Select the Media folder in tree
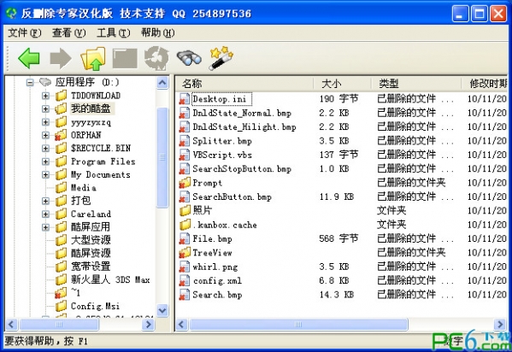Image resolution: width=512 pixels, height=352 pixels. pos(84,188)
